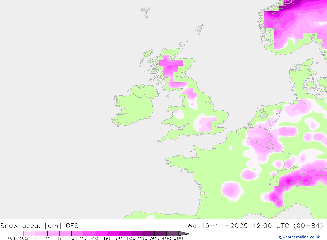The height and width of the screenshot is (240, 327).
Task: Click the '400' legend label
Action: pos(166,238)
